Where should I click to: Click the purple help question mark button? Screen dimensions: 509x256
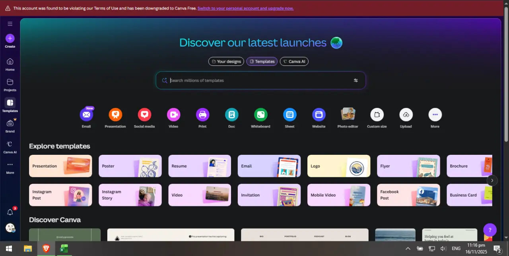(490, 230)
